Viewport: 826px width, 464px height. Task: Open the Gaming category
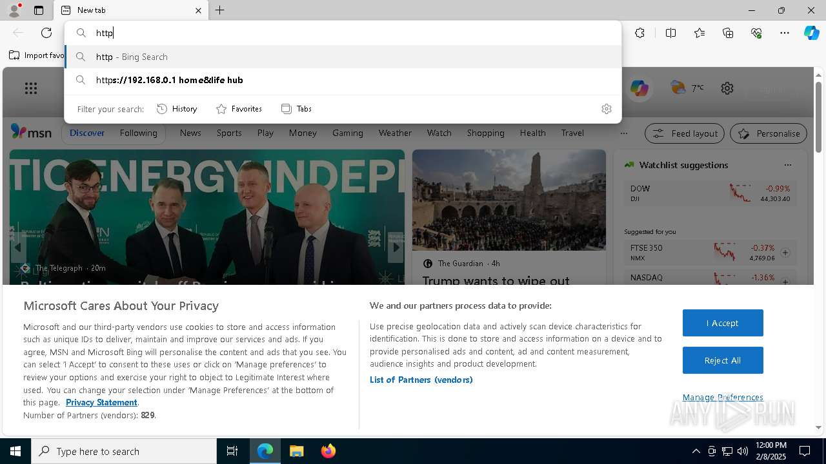(348, 133)
